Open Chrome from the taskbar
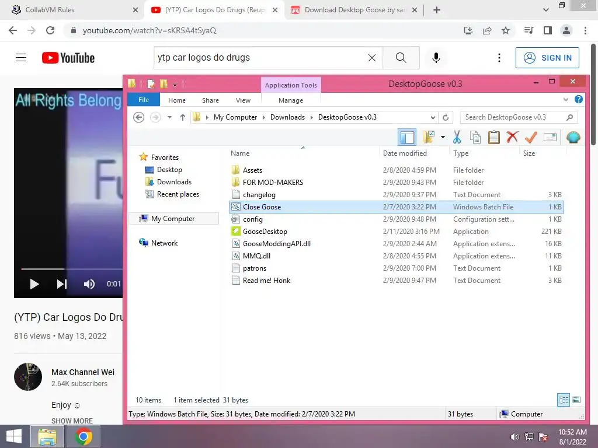The image size is (598, 448). point(84,436)
